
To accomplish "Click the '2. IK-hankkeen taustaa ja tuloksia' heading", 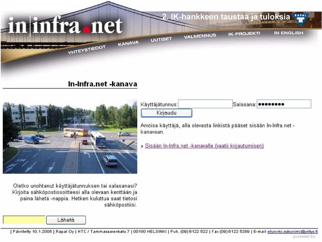I will [x=226, y=17].
